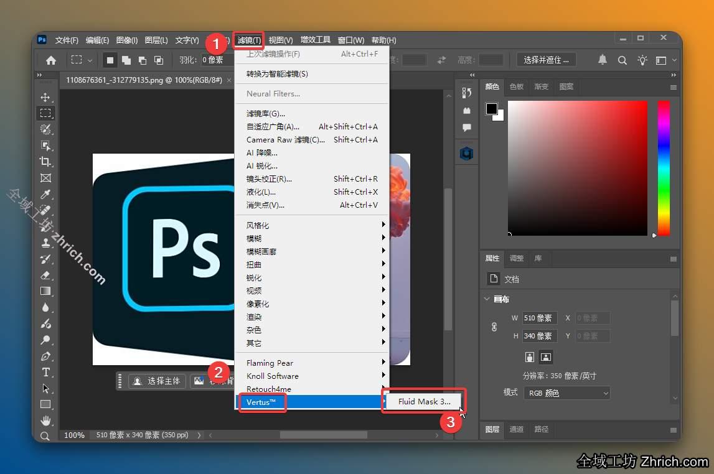Click the hue spectrum slider

click(x=664, y=168)
